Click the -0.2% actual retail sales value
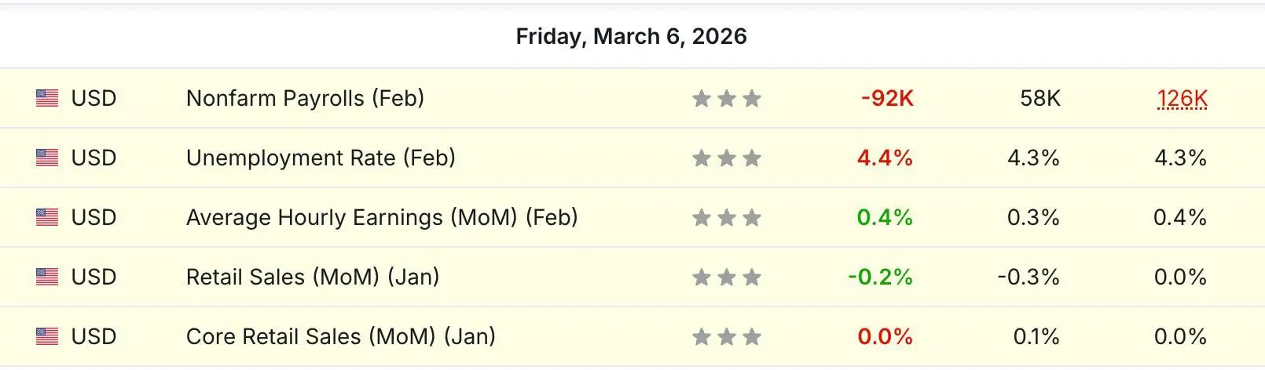The image size is (1265, 370). click(880, 277)
